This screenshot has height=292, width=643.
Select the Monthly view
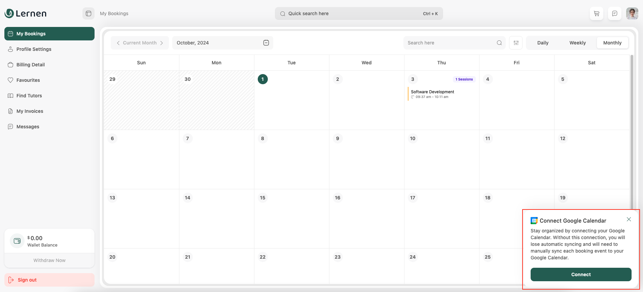click(612, 43)
